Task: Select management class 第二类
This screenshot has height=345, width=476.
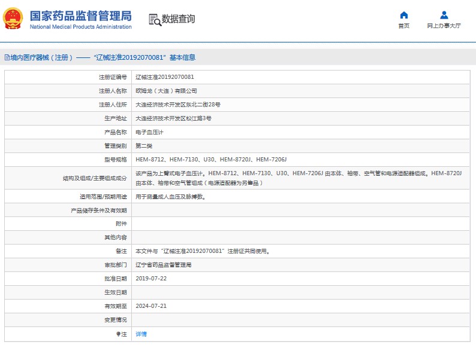Action: click(x=144, y=146)
